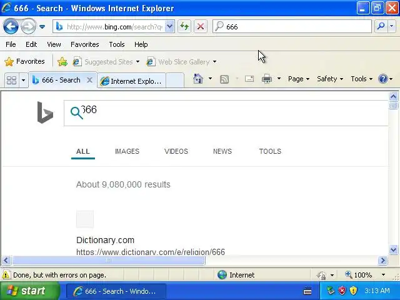This screenshot has width=400, height=300.
Task: Click the Internet security zone globe
Action: click(x=222, y=275)
